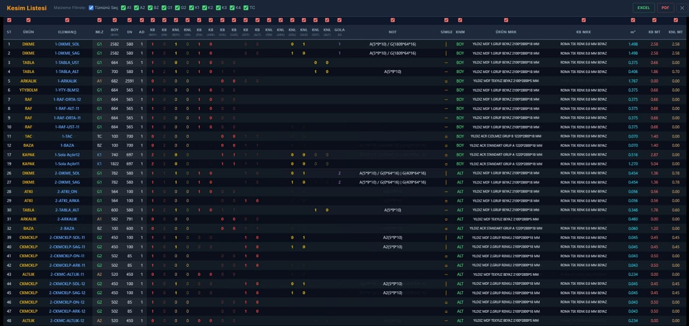Hide the ÜRÜN column using its checkbox
This screenshot has height=326, width=689.
pos(28,20)
